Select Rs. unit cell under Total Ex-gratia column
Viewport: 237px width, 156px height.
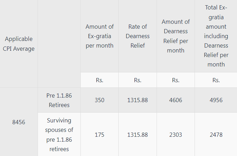click(x=216, y=80)
